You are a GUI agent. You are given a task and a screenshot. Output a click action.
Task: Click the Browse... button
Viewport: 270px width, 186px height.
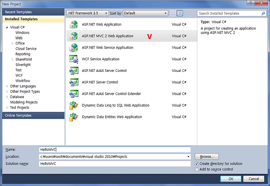click(207, 156)
